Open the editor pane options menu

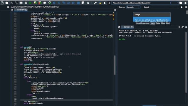coord(115,10)
